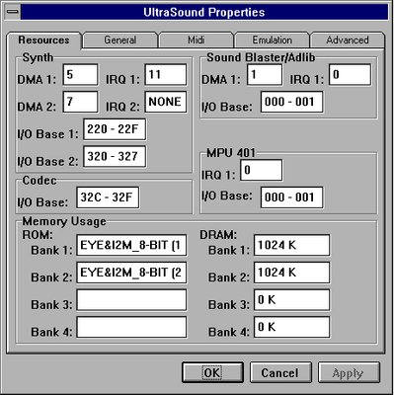This screenshot has height=395, width=394.
Task: Click the Synth IRQ 1 field showing 11
Action: click(x=166, y=75)
